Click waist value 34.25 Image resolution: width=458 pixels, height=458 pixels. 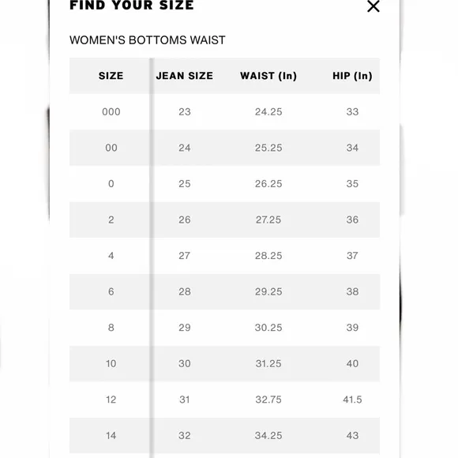[268, 436]
